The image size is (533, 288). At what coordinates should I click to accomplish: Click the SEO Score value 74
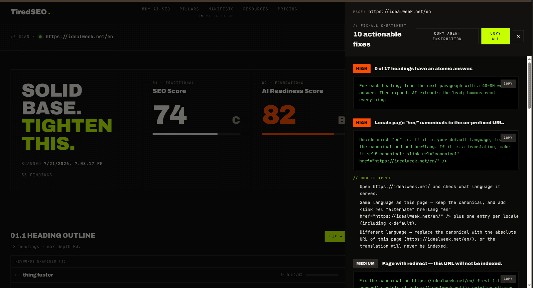point(170,114)
